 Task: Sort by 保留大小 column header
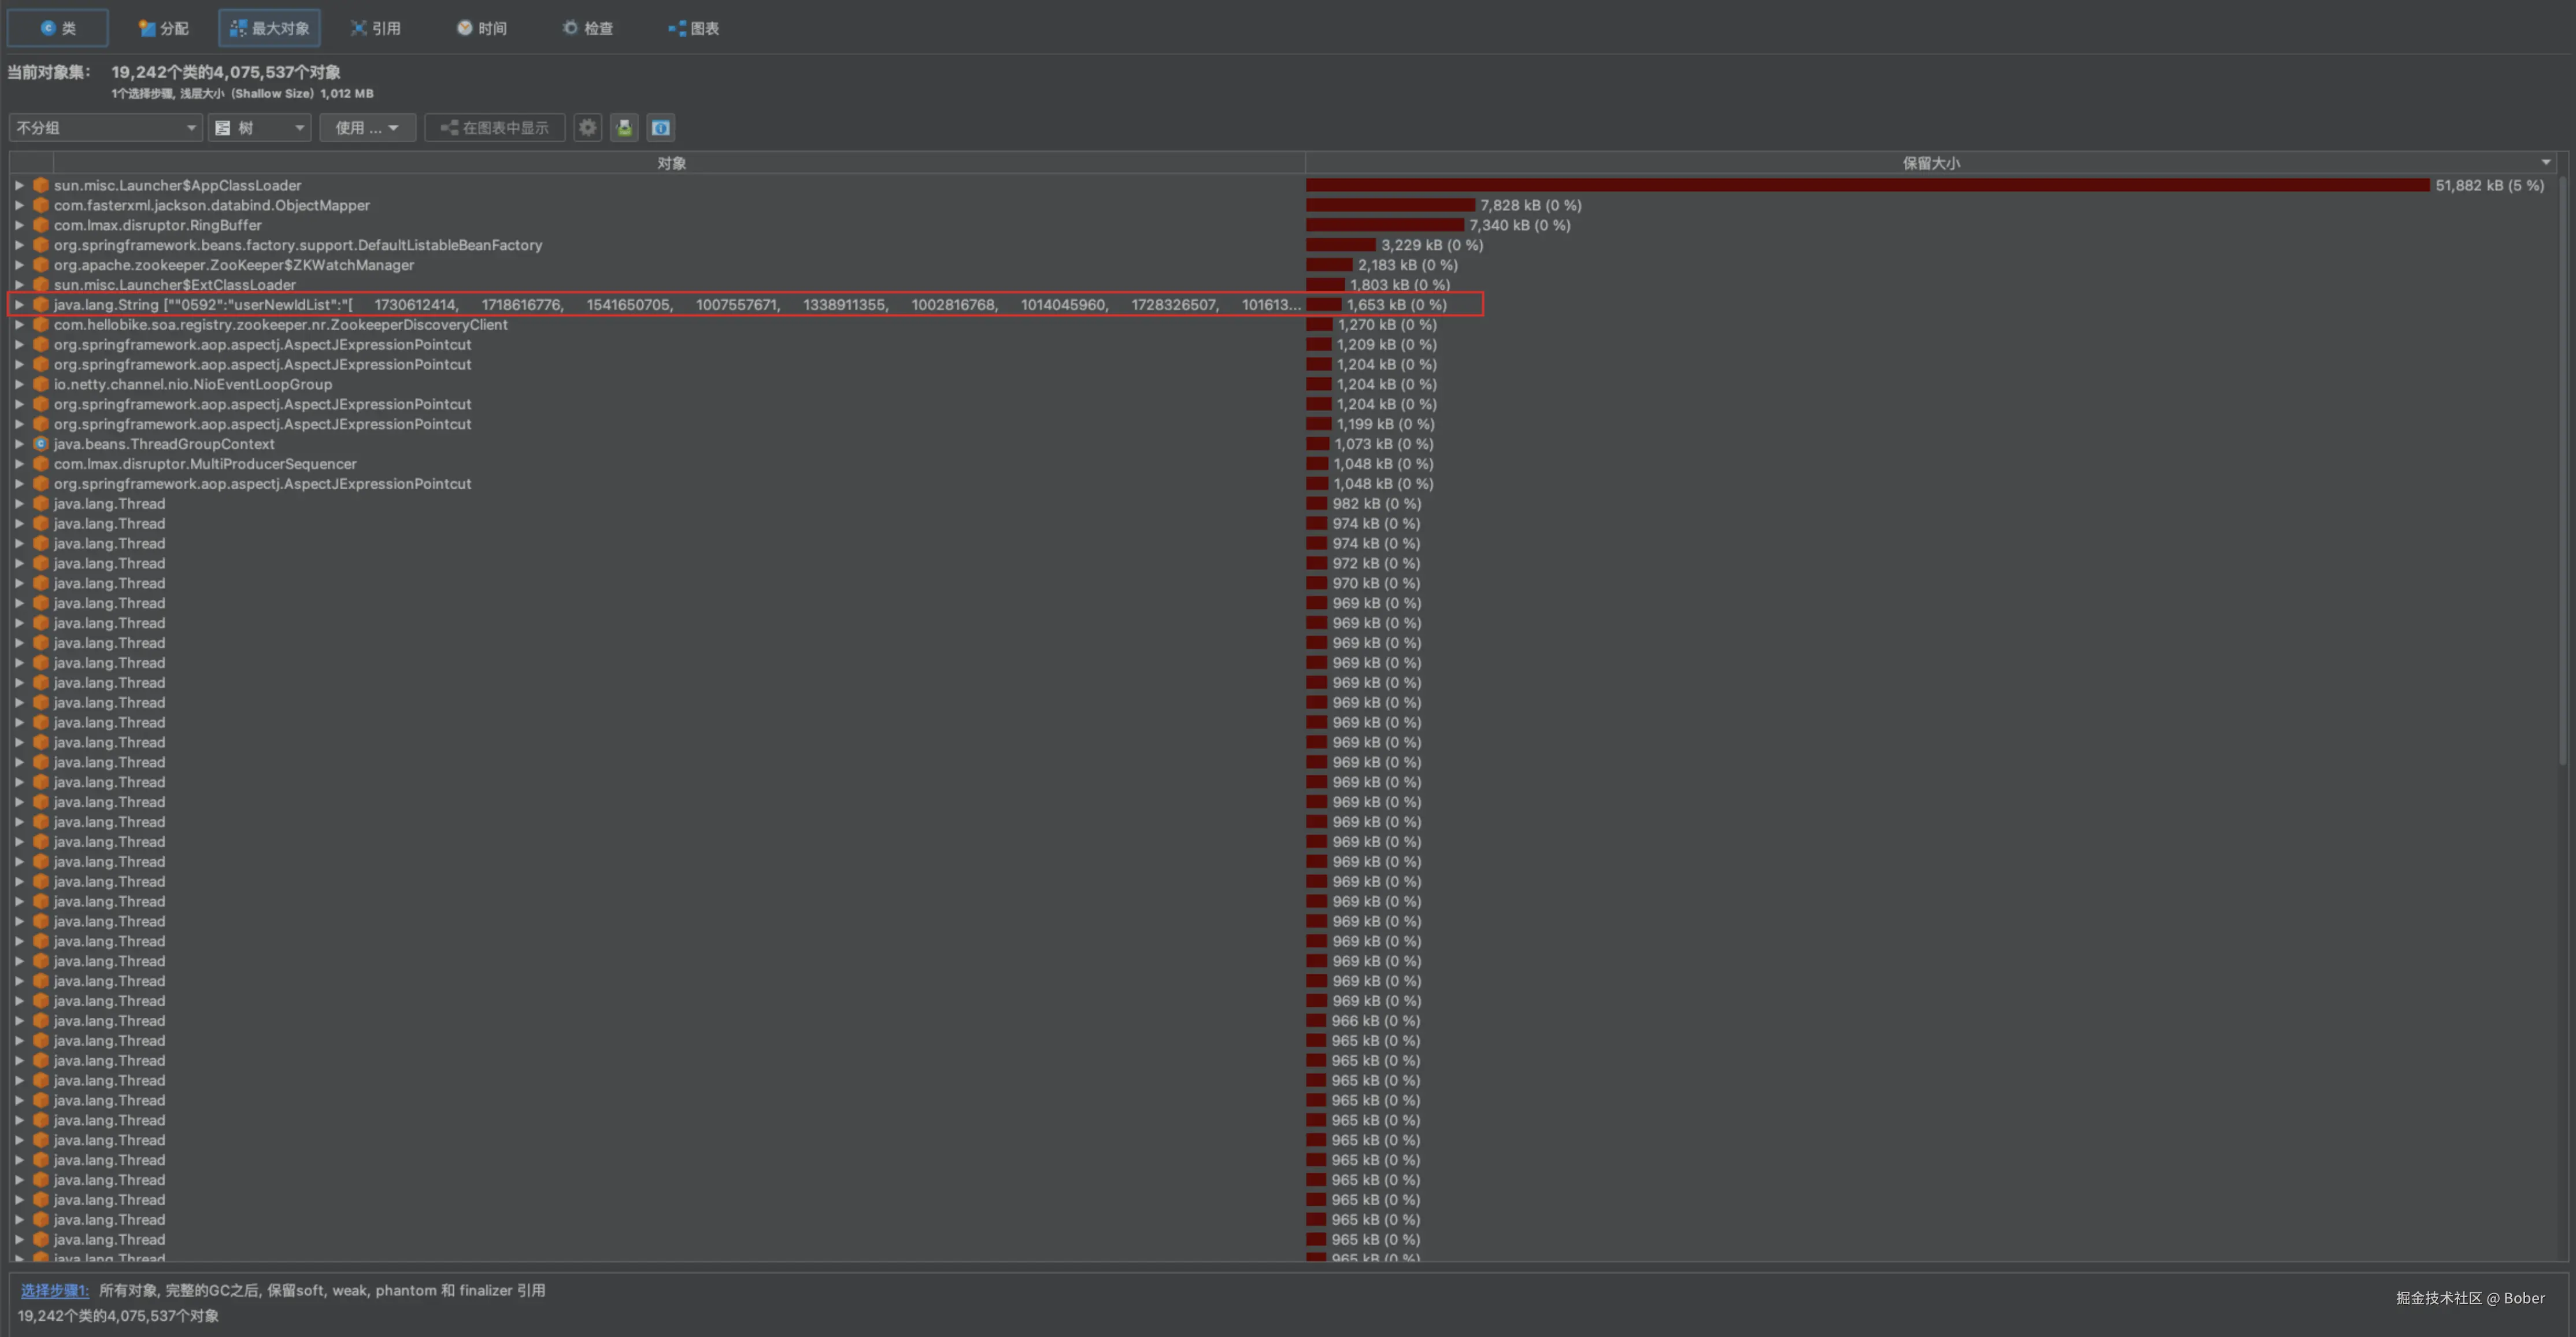click(x=1930, y=162)
